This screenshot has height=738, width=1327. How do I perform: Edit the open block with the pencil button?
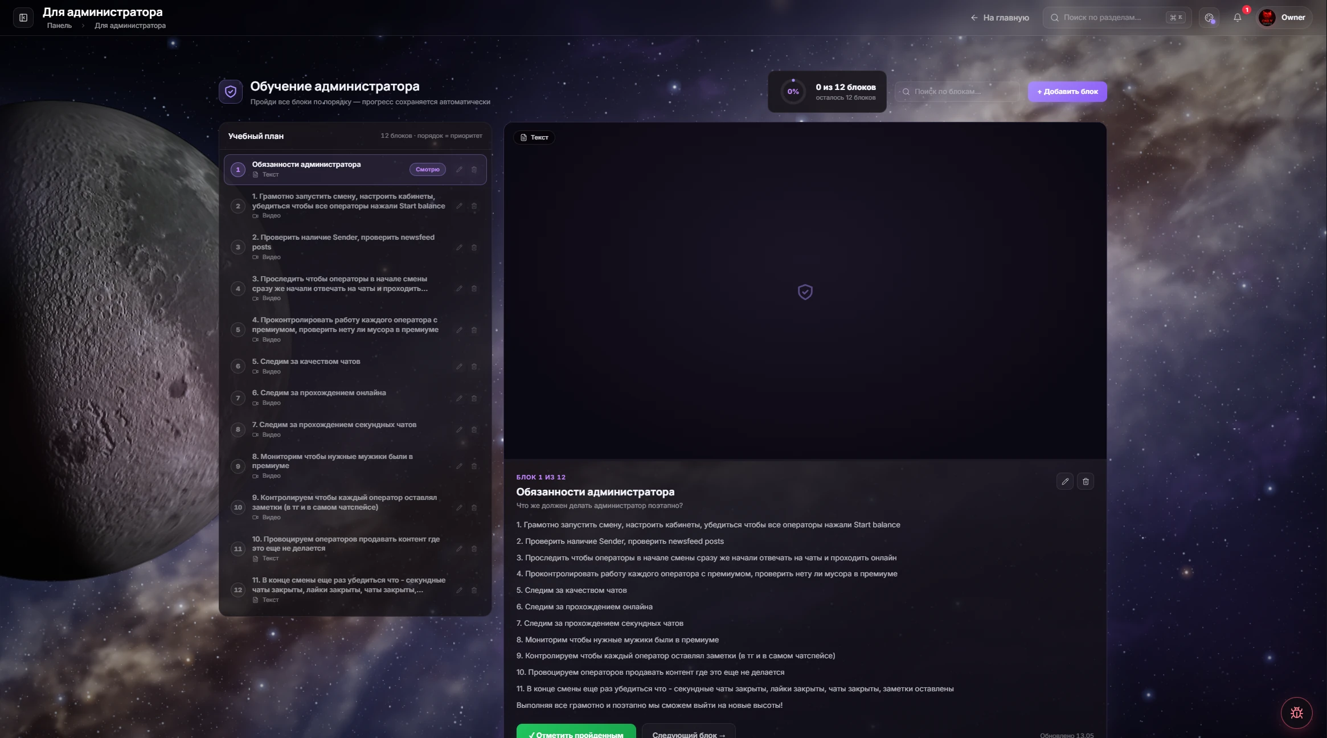point(1065,481)
